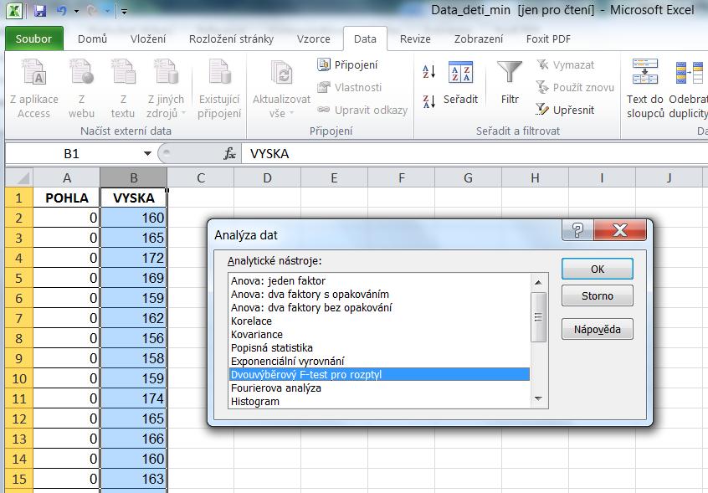Open the Name Box dropdown arrow
Screen dimensions: 708x493
(x=147, y=154)
